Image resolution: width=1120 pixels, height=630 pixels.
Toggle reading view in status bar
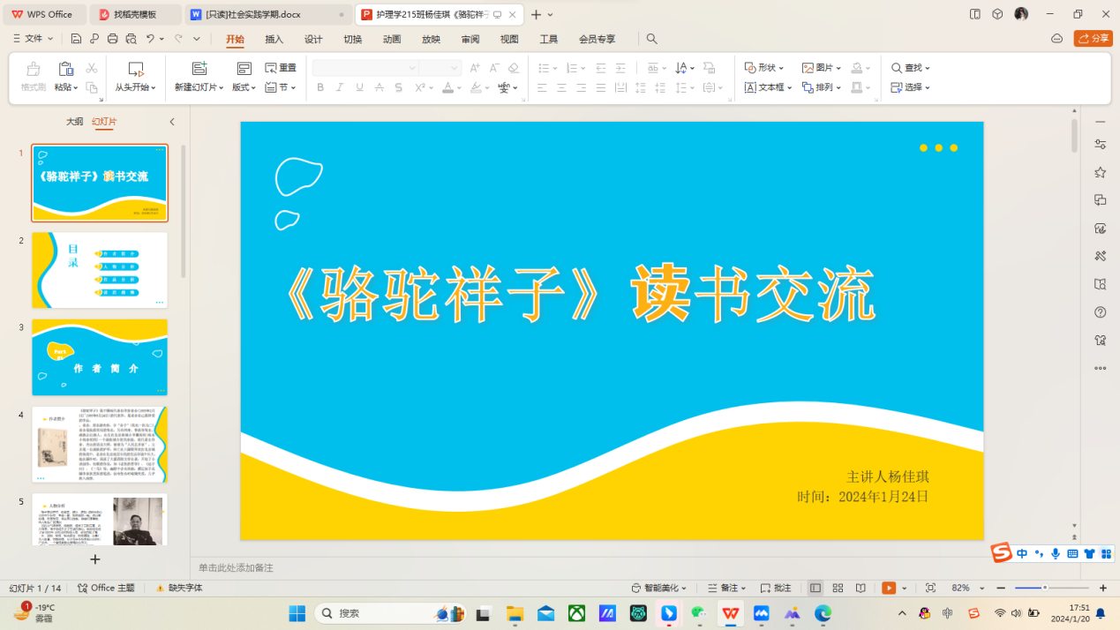[x=861, y=588]
